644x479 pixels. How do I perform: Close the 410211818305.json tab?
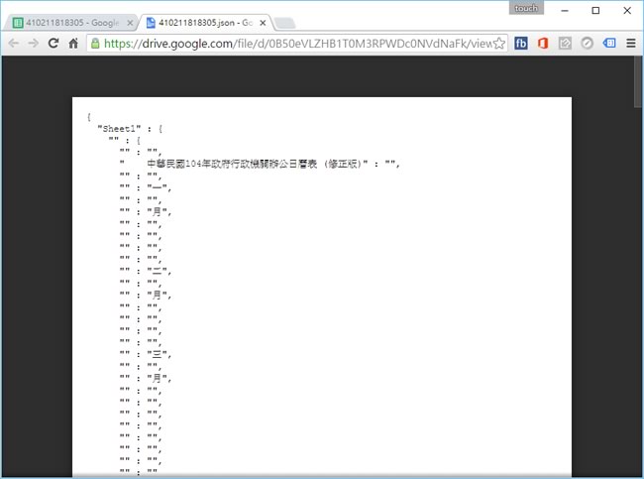click(x=263, y=23)
